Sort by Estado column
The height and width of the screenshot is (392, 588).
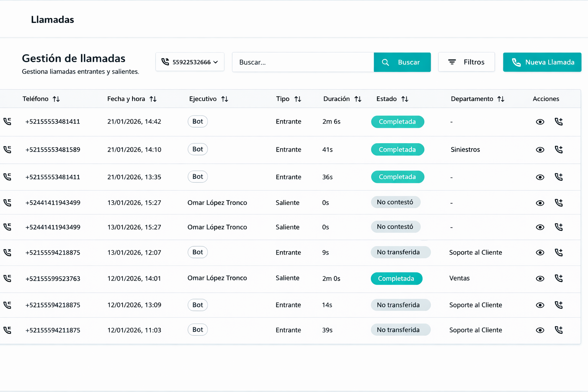pos(405,99)
